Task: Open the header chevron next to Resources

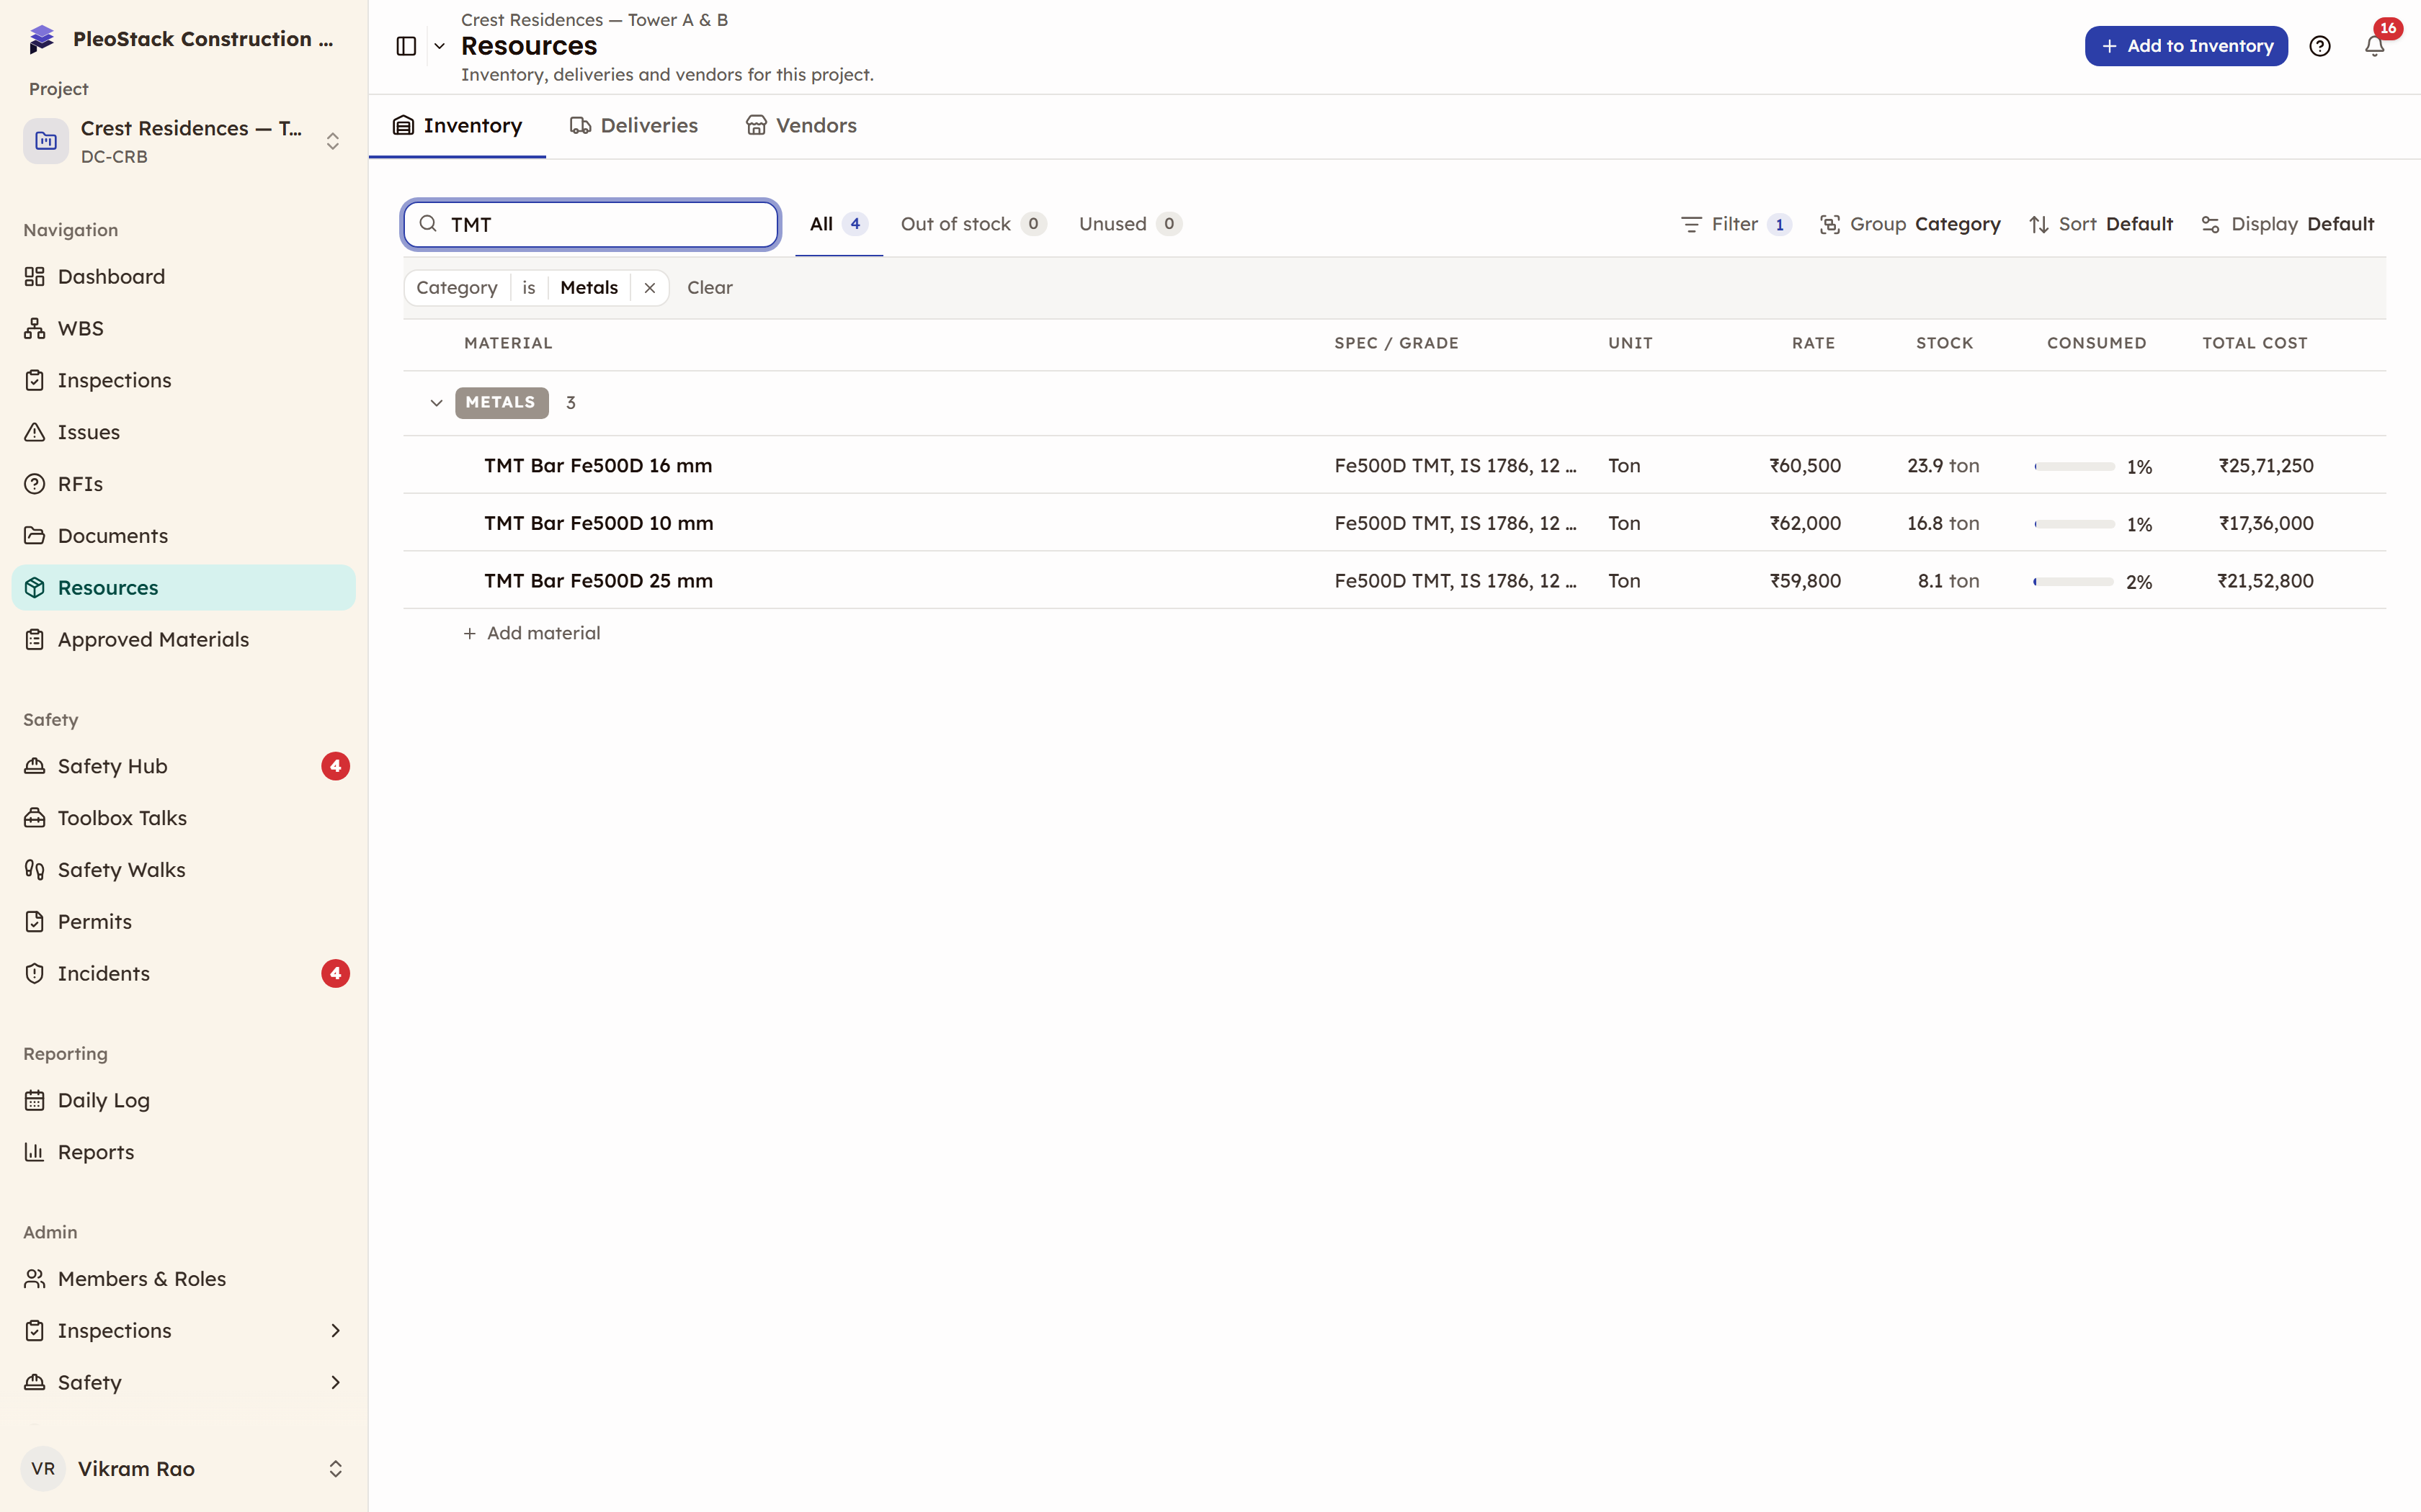Action: 440,46
